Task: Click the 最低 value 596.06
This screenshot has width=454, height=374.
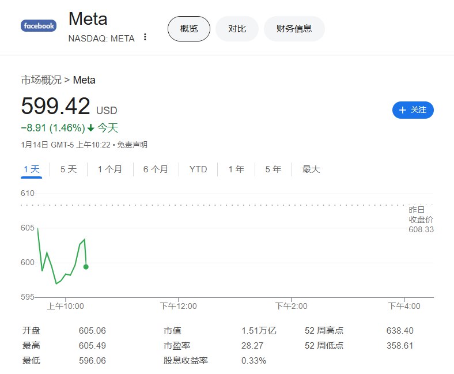Action: coord(92,361)
